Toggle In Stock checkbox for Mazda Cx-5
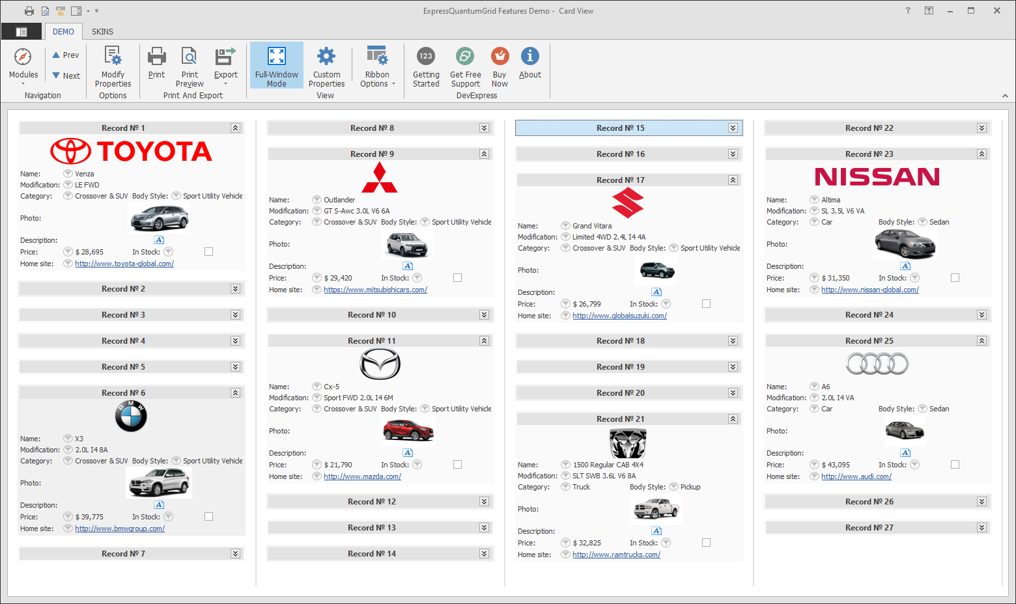The width and height of the screenshot is (1016, 604). click(x=457, y=464)
